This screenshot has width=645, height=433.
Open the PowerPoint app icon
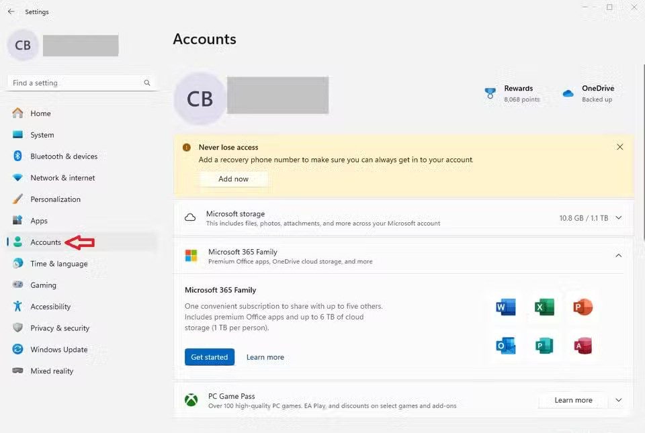coord(583,307)
